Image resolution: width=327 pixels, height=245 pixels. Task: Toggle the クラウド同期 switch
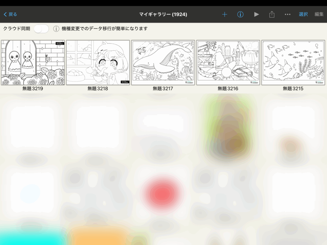[x=41, y=29]
